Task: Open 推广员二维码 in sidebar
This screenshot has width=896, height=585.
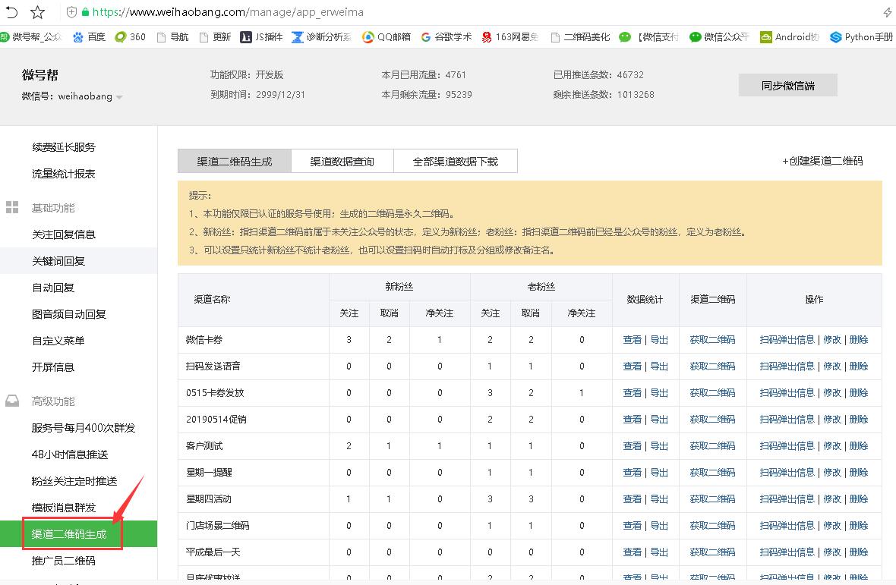Action: (64, 561)
